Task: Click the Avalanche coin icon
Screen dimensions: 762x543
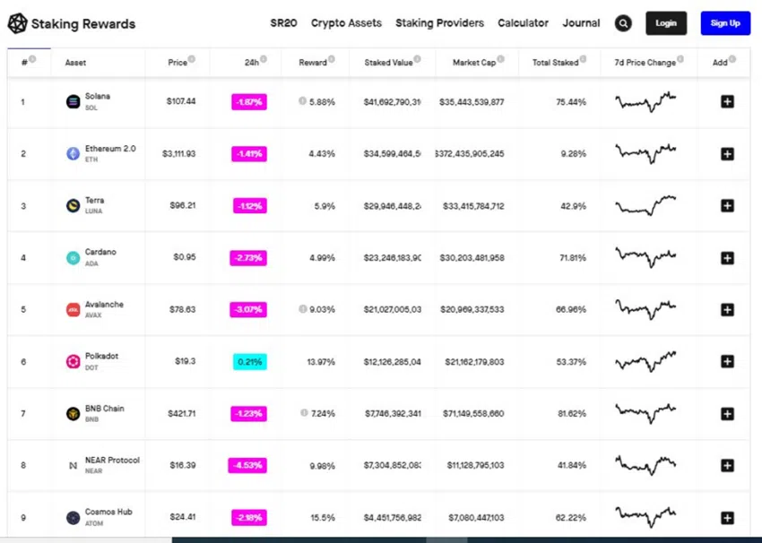Action: point(73,309)
